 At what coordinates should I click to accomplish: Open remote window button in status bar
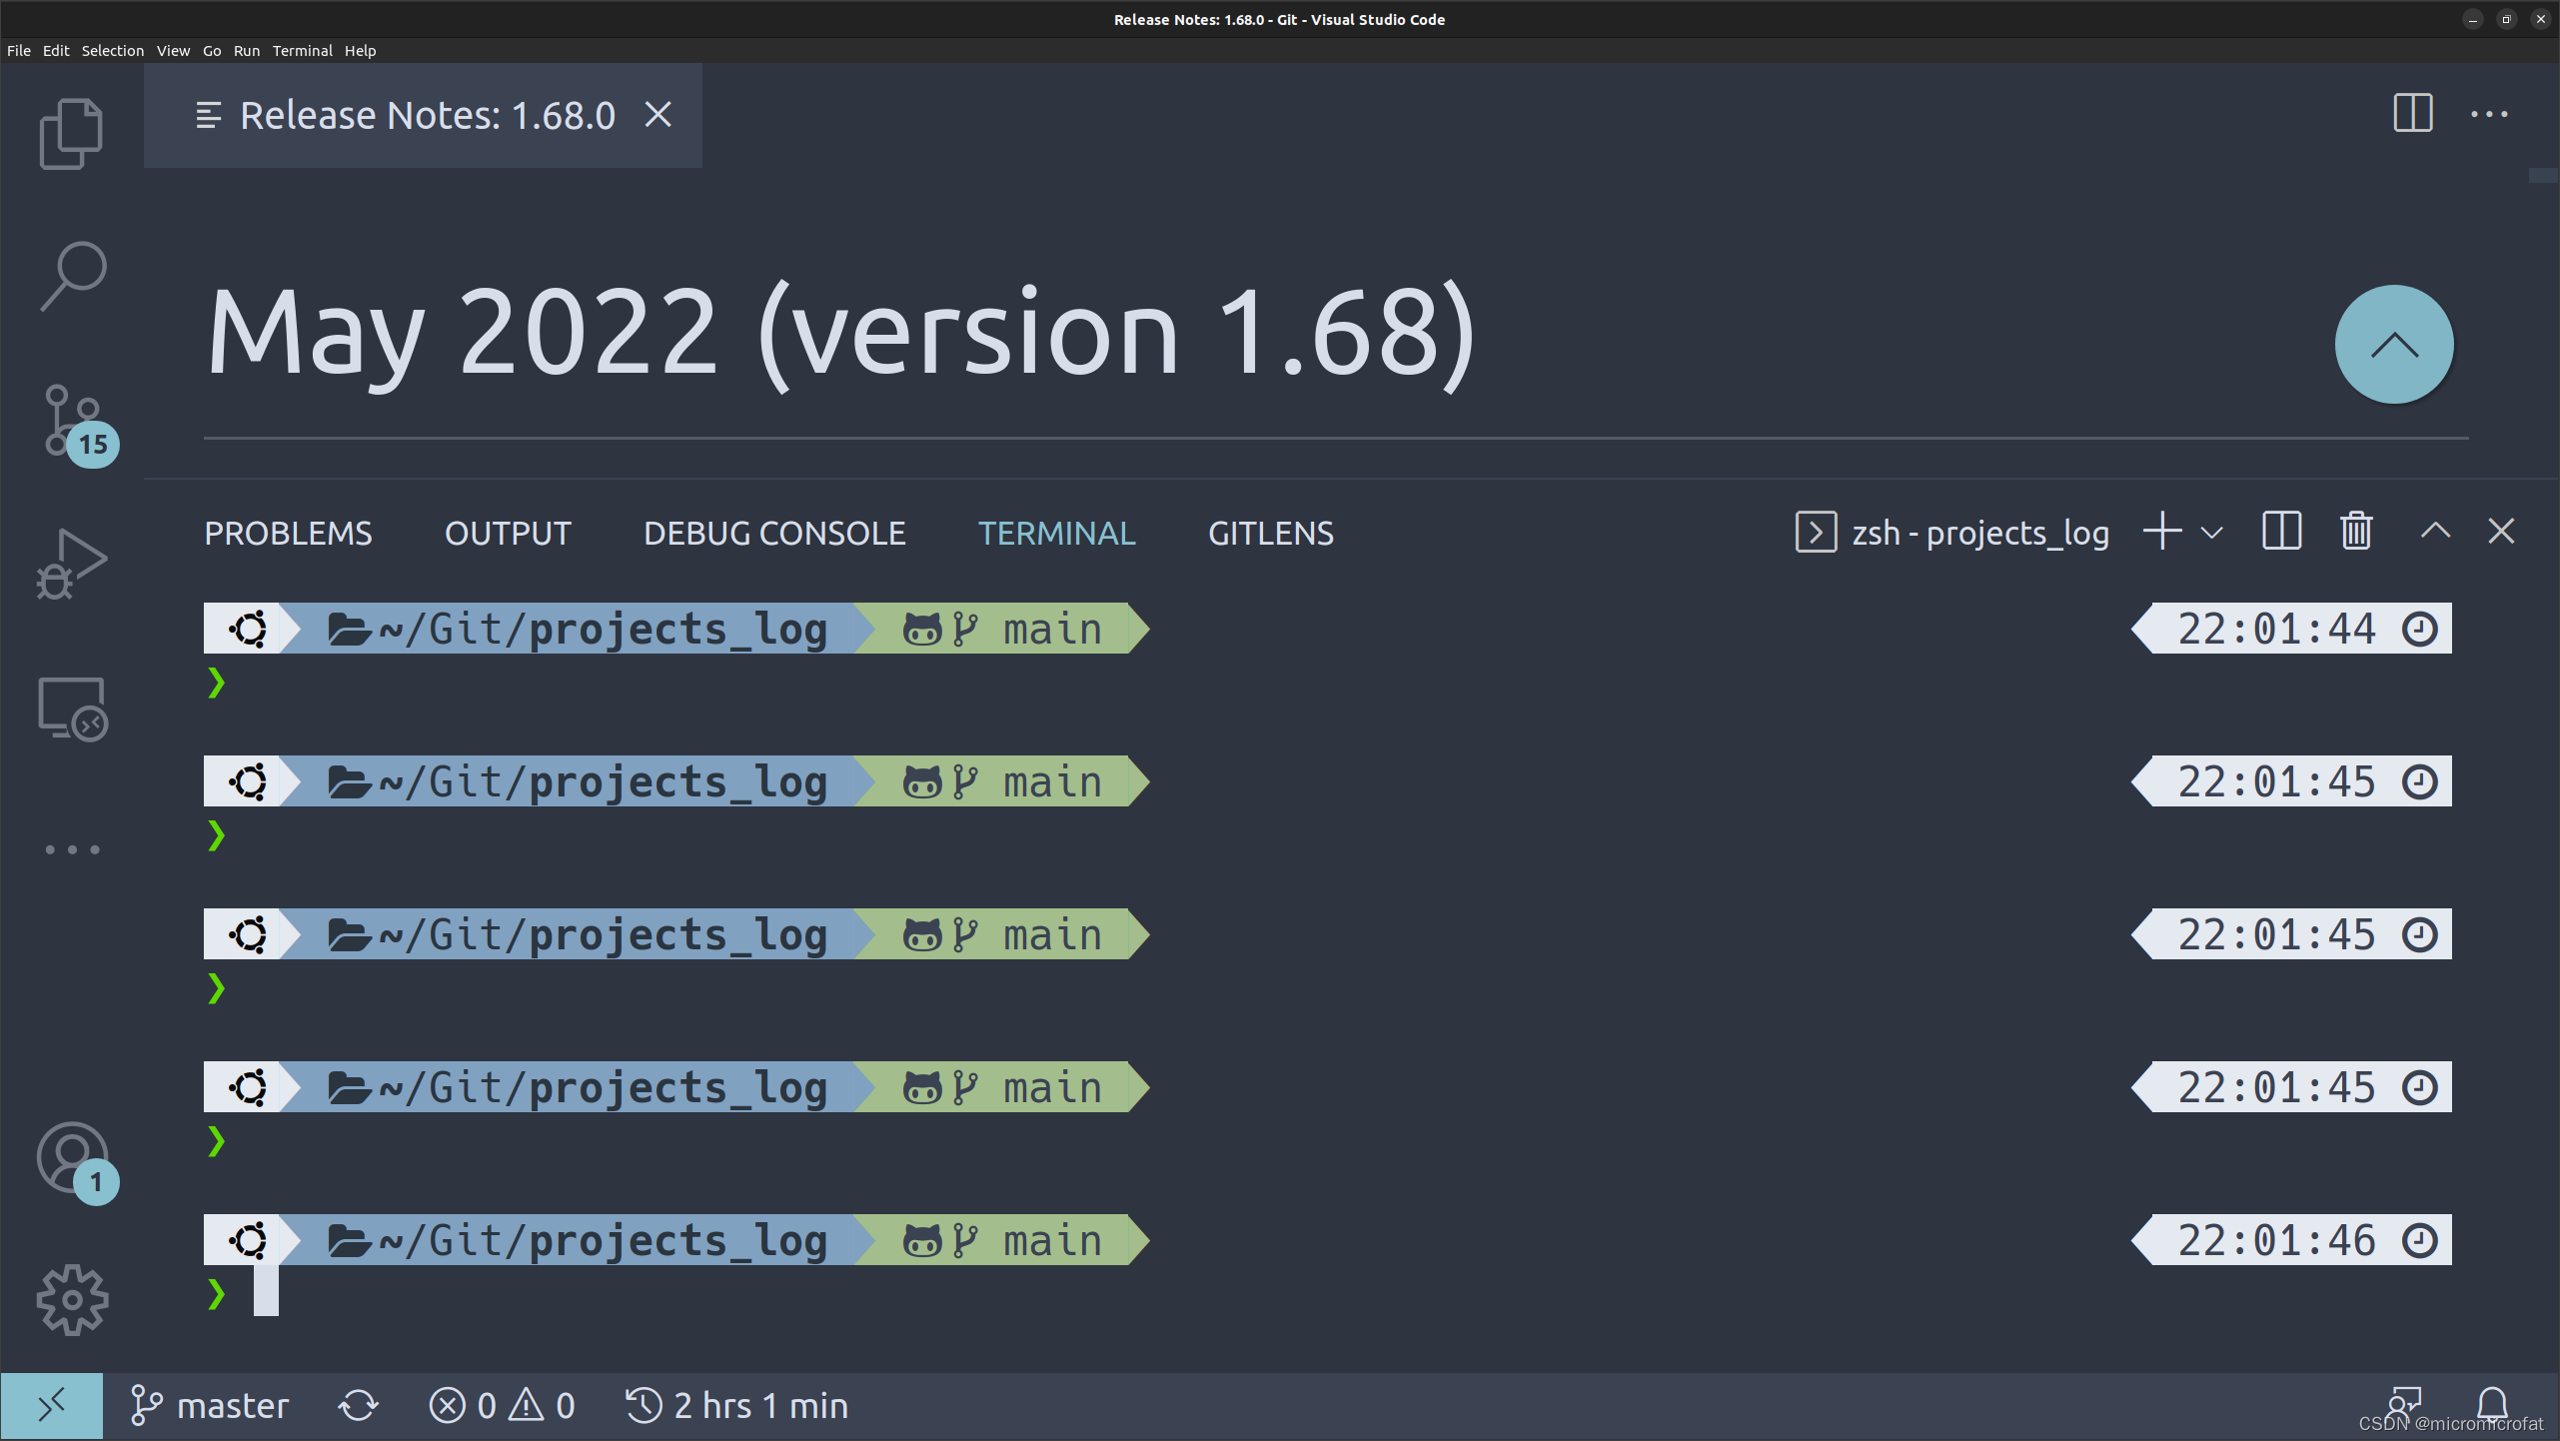(51, 1405)
